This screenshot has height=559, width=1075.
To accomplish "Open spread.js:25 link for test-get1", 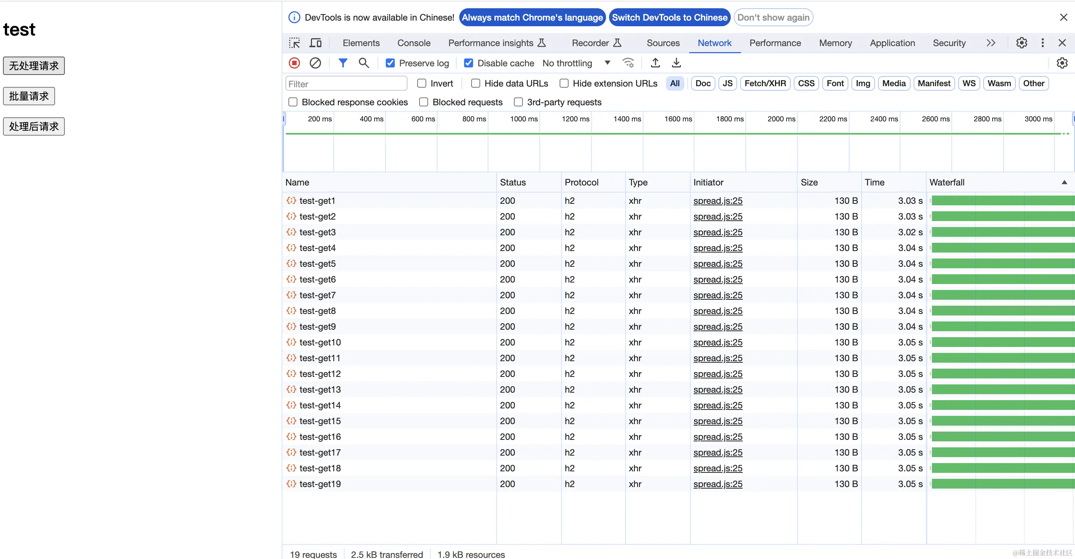I will point(718,201).
